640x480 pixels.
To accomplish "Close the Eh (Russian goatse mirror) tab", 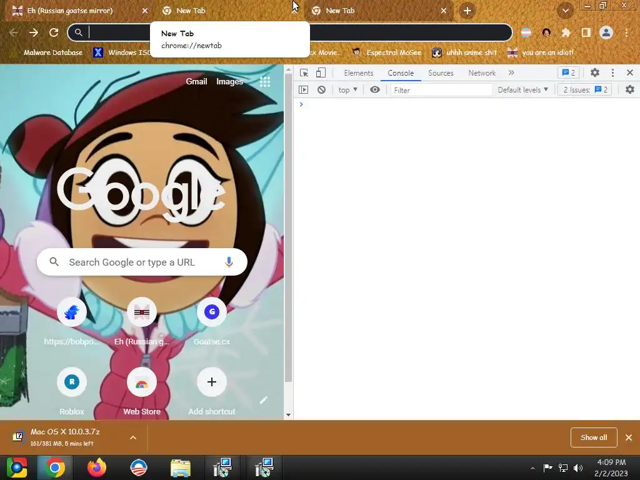I will (x=144, y=11).
